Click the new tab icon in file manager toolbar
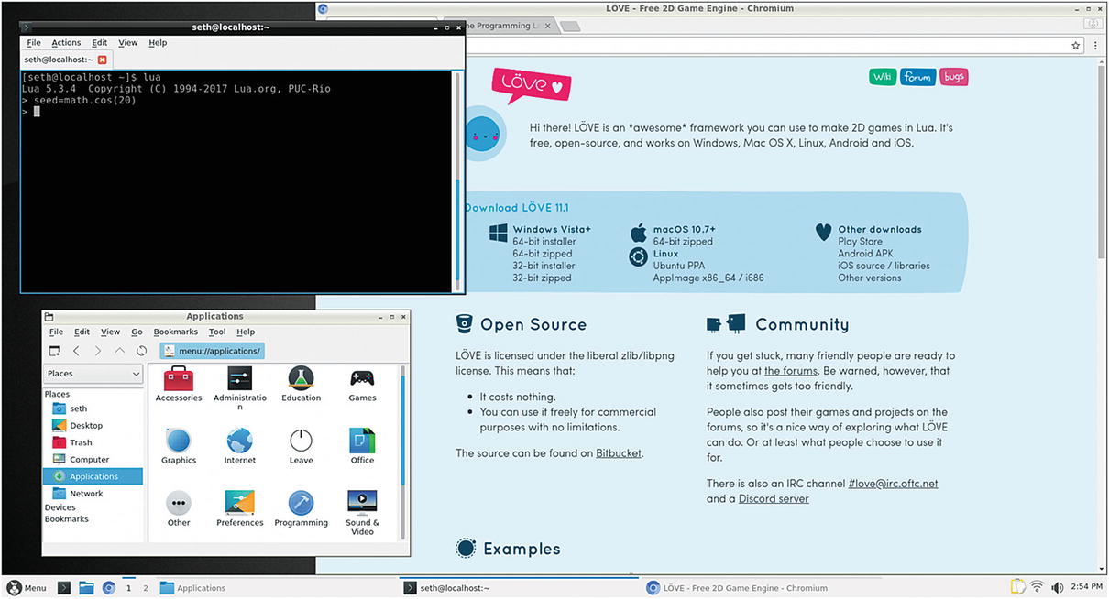The height and width of the screenshot is (599, 1109). [54, 351]
